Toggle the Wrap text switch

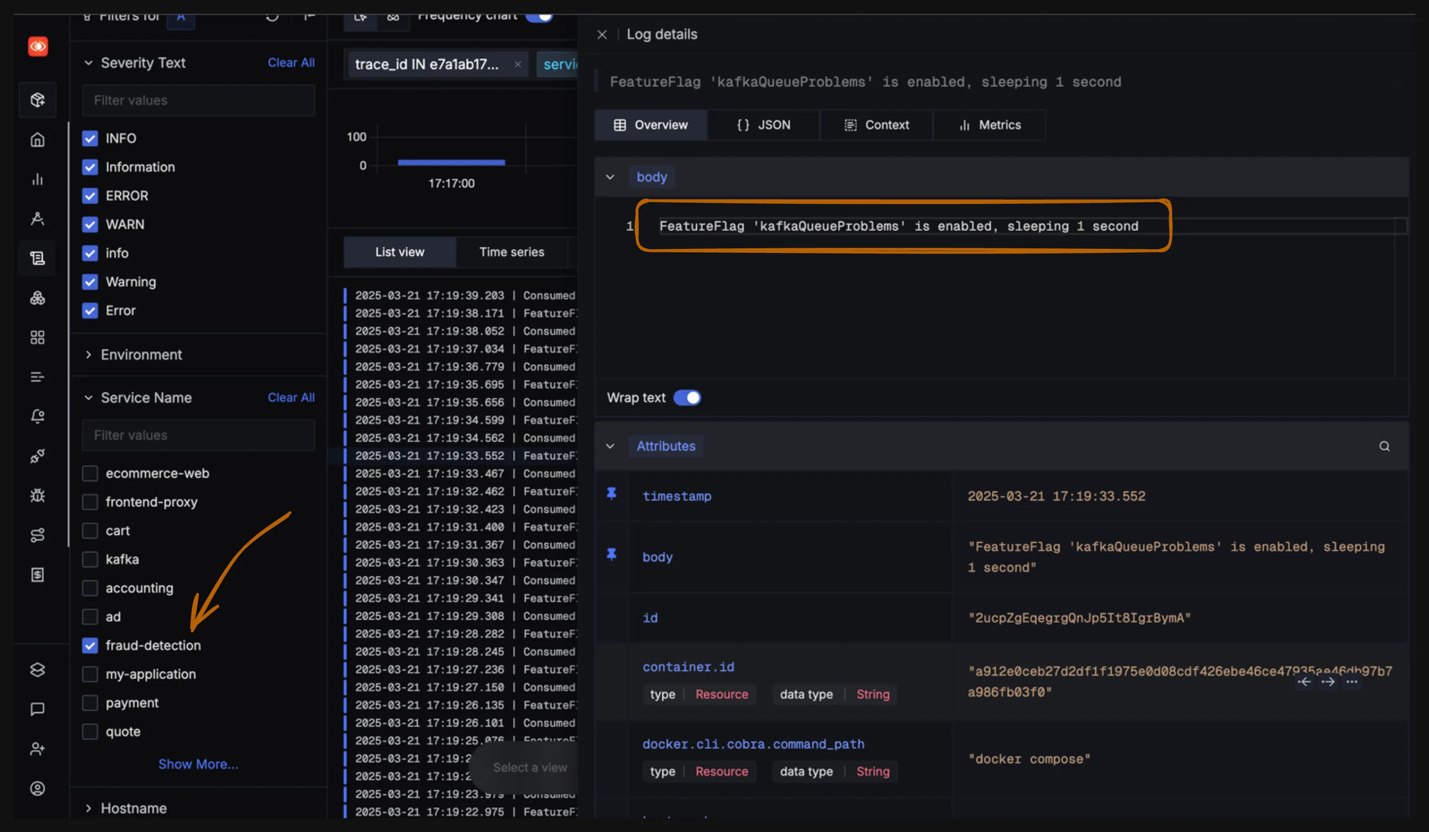point(687,398)
